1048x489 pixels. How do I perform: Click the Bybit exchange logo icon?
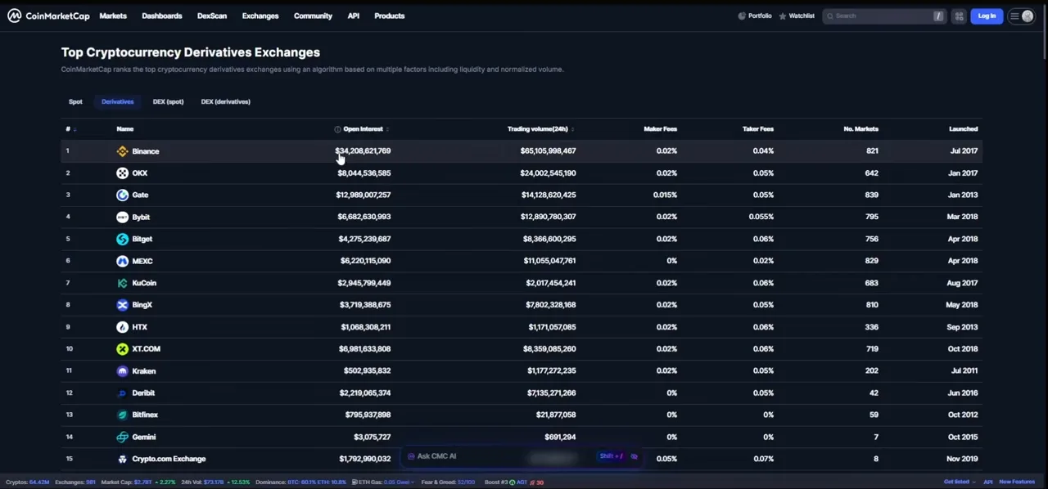coord(122,218)
